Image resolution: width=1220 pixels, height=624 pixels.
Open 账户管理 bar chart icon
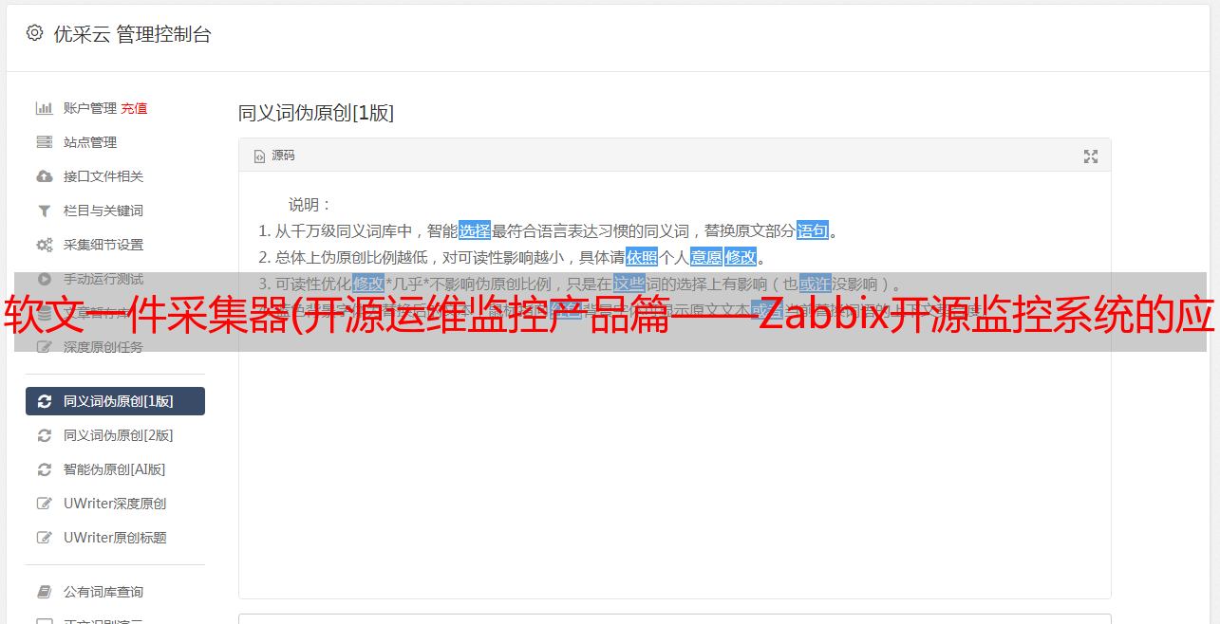[44, 108]
